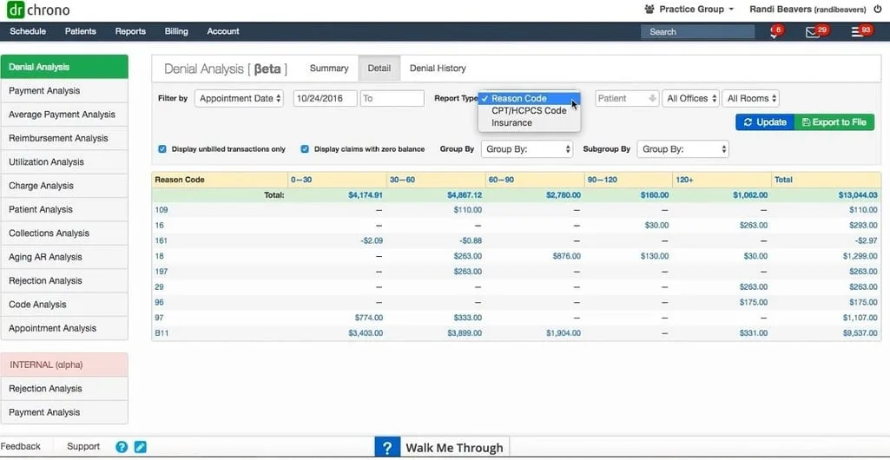Open Charge Analysis report

tap(65, 186)
